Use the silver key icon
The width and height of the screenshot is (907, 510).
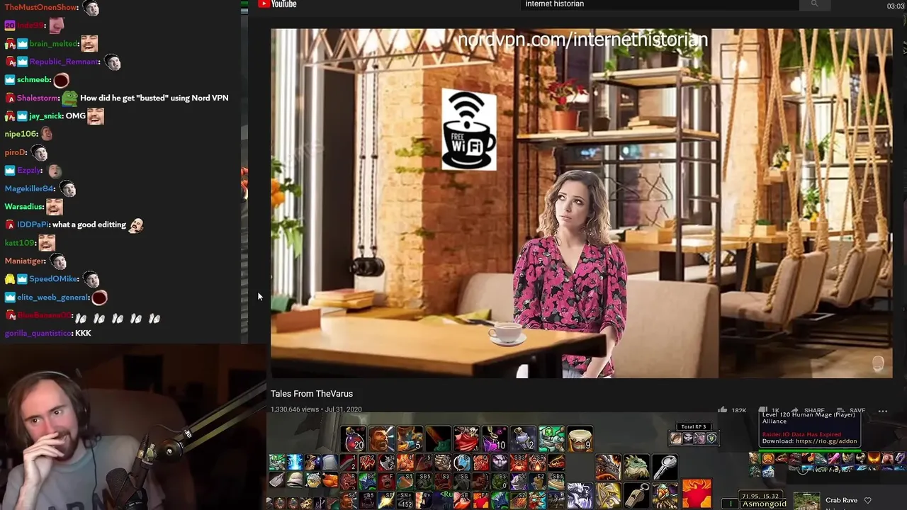click(x=664, y=467)
